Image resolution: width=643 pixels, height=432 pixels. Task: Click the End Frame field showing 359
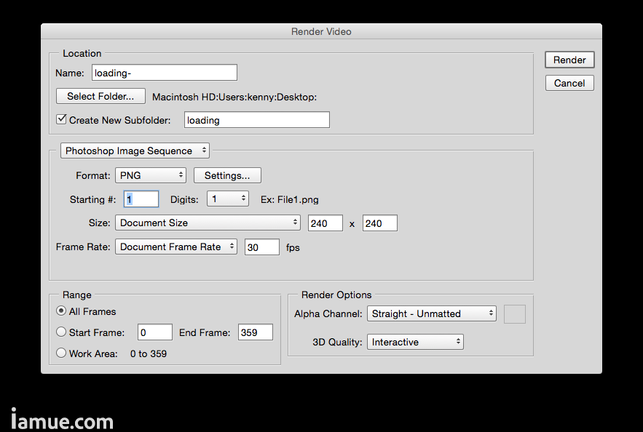click(x=256, y=332)
